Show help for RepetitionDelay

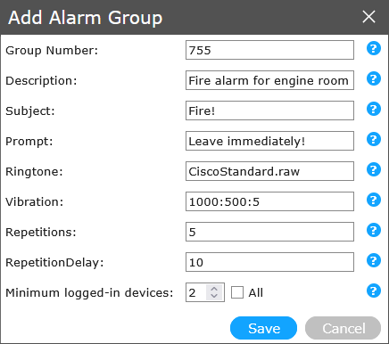point(374,260)
